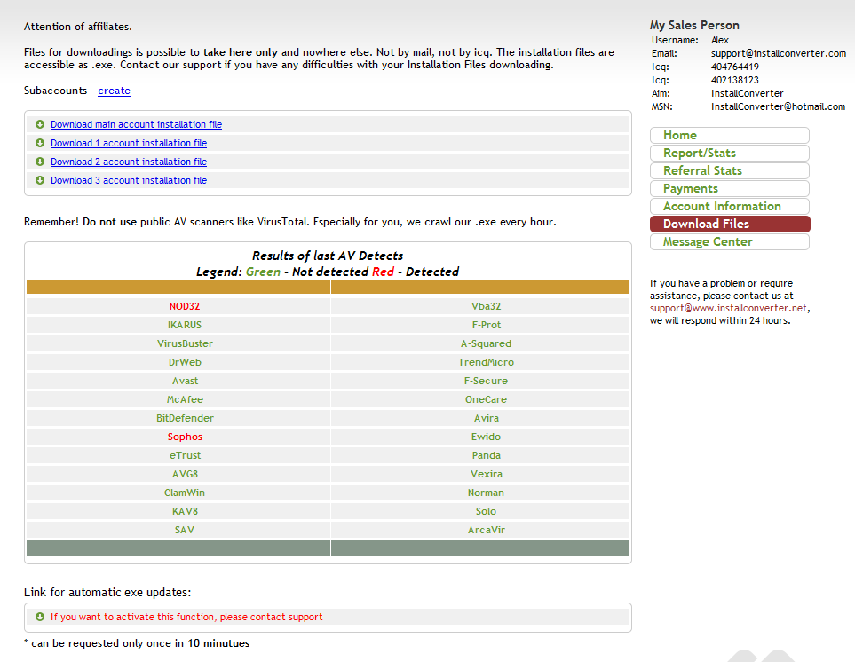Open the Download 3 account installation file link
The width and height of the screenshot is (855, 662).
click(x=129, y=180)
